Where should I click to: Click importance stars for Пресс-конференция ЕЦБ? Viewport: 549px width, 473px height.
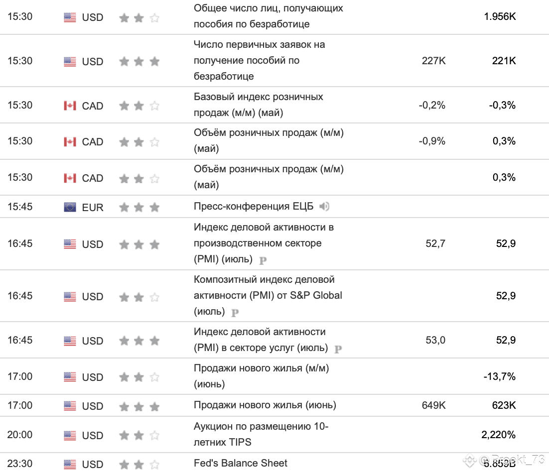[139, 208]
